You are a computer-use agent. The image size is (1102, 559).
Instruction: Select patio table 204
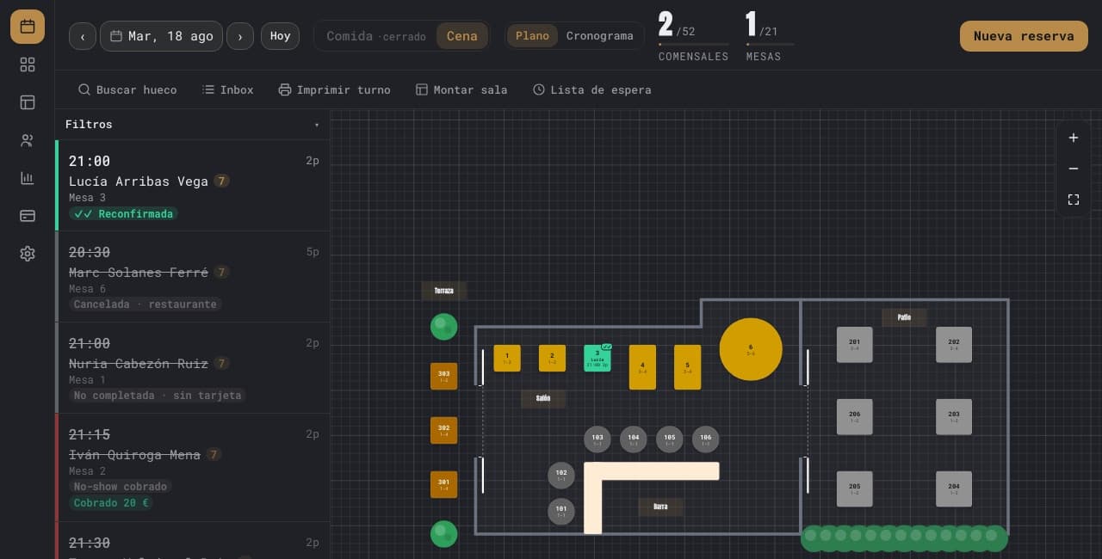(x=954, y=488)
